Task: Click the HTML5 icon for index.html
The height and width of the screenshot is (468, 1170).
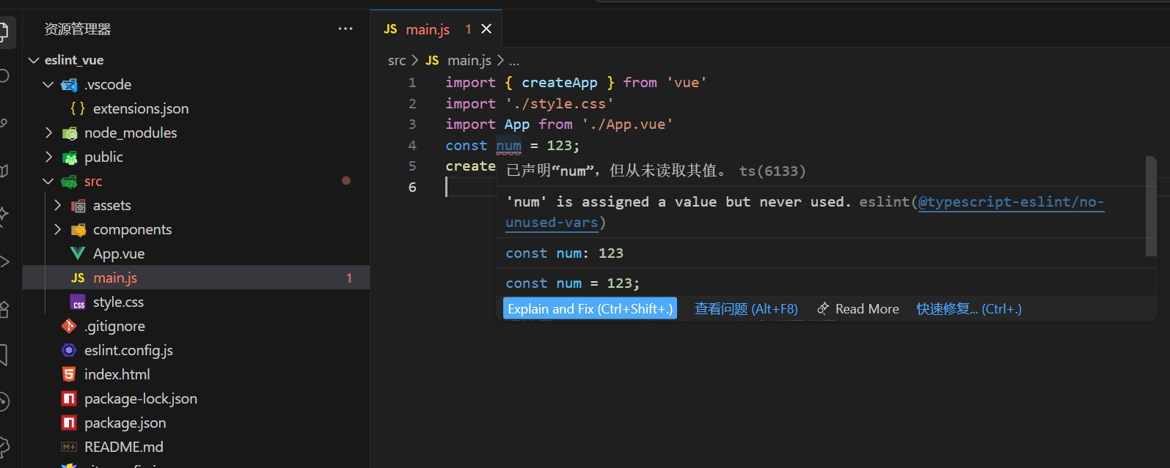Action: [x=69, y=374]
